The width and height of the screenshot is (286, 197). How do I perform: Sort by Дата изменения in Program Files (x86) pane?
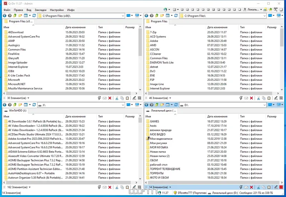coord(75,27)
